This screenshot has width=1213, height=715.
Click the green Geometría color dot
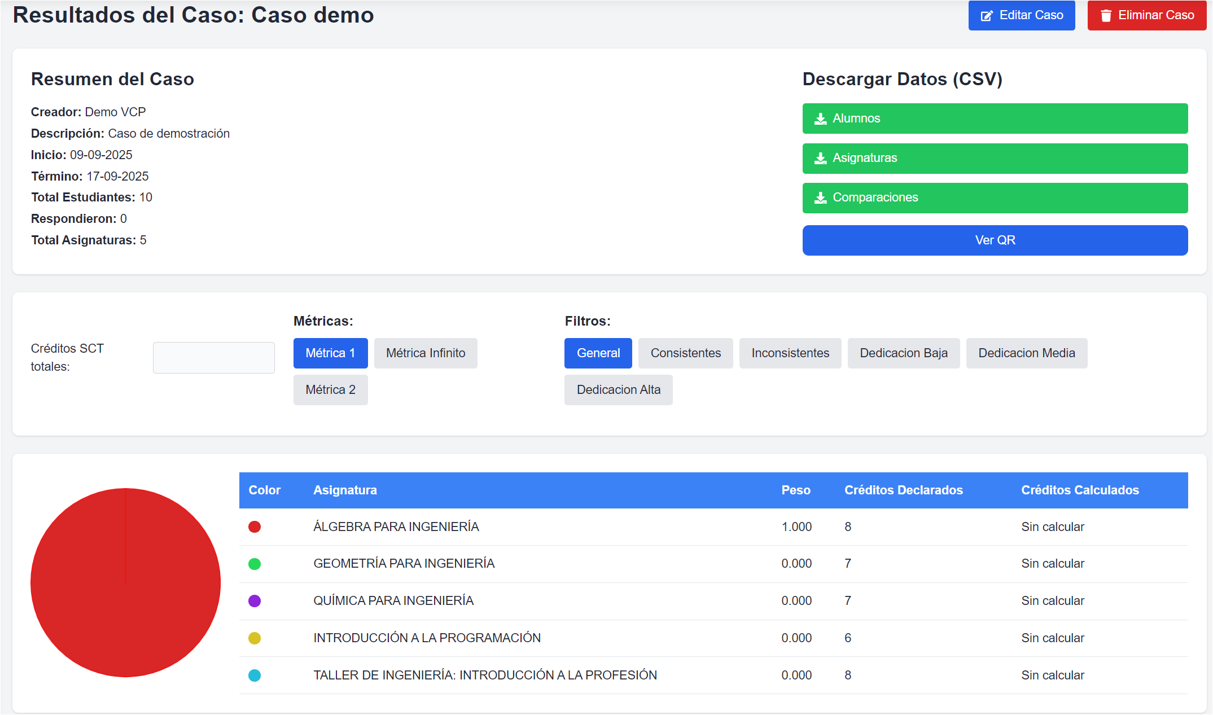(255, 564)
